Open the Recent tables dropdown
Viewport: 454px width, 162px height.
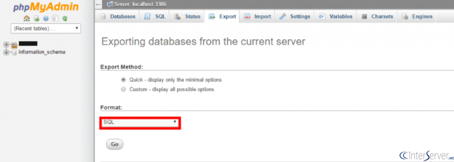pyautogui.click(x=46, y=28)
